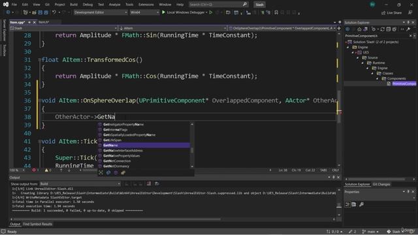The image size is (418, 235).
Task: Start Local Windows Debugger with green play arrow
Action: [x=163, y=12]
